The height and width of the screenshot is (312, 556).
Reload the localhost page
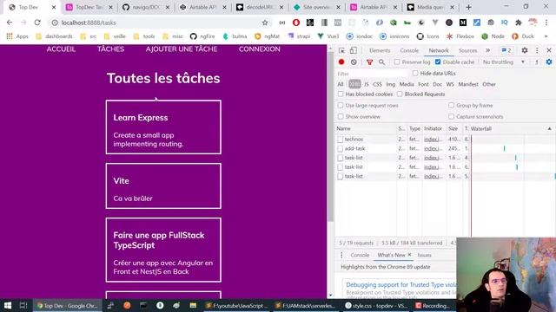pos(37,23)
